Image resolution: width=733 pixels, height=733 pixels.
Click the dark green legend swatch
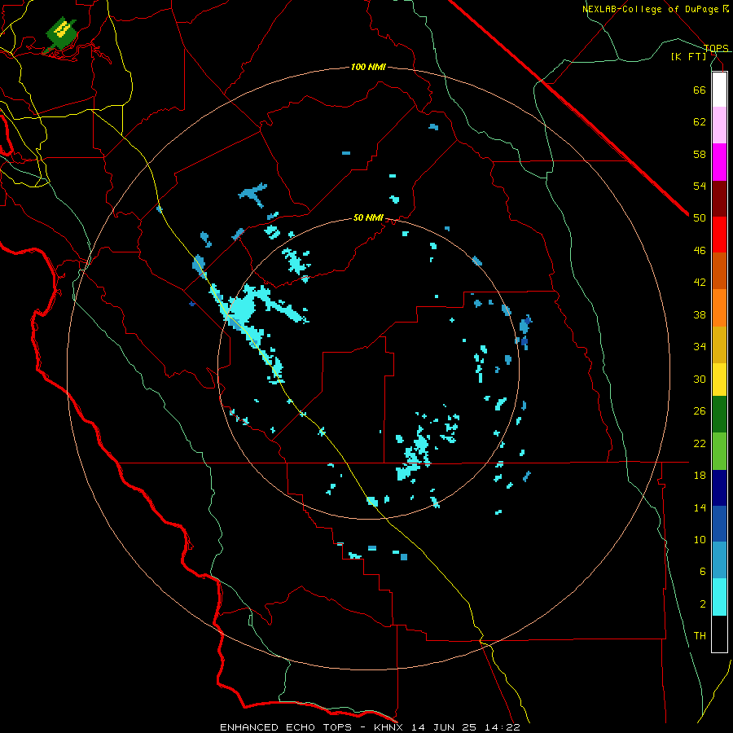719,415
